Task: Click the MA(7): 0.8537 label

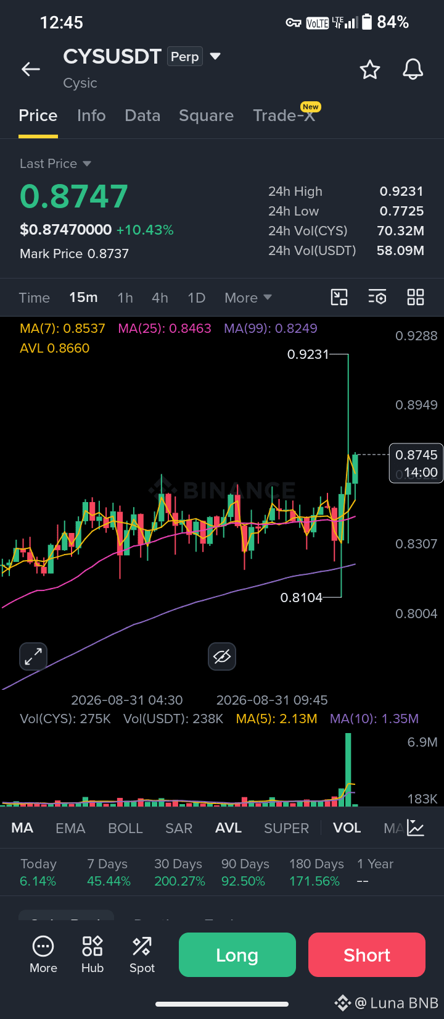Action: coord(63,329)
